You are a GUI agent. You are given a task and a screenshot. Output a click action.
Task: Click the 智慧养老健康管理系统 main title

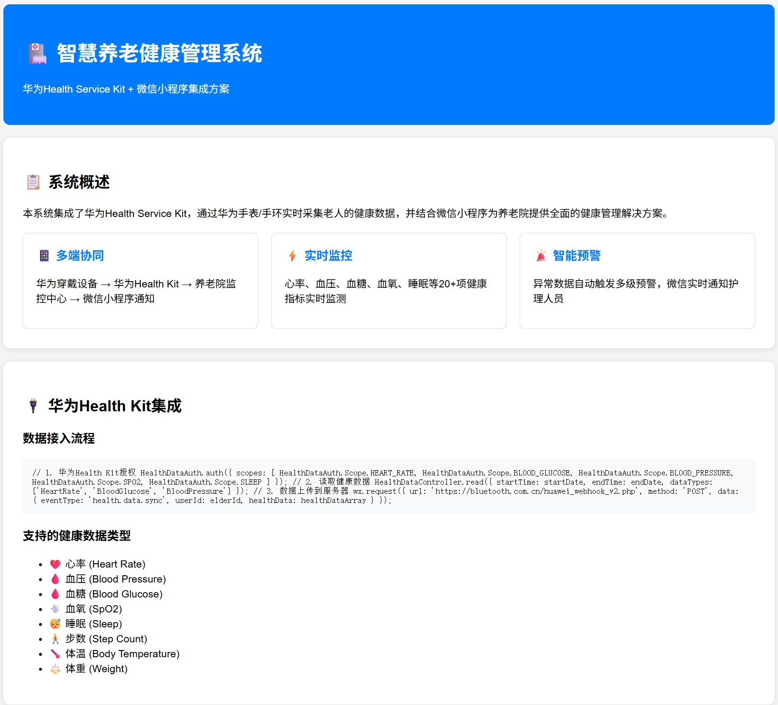pyautogui.click(x=159, y=54)
